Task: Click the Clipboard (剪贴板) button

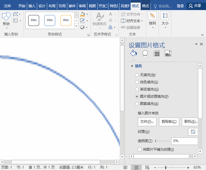Action: 169,122
